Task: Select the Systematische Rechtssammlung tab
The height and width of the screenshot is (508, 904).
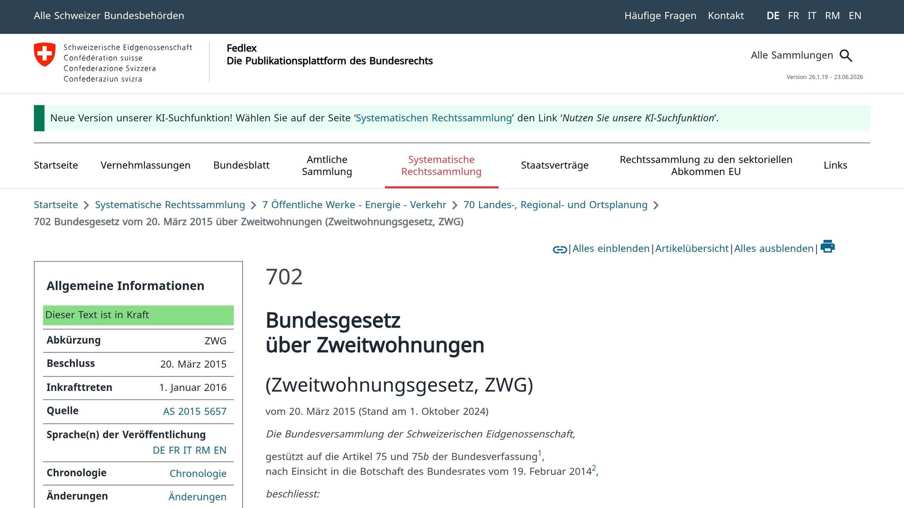Action: tap(441, 165)
